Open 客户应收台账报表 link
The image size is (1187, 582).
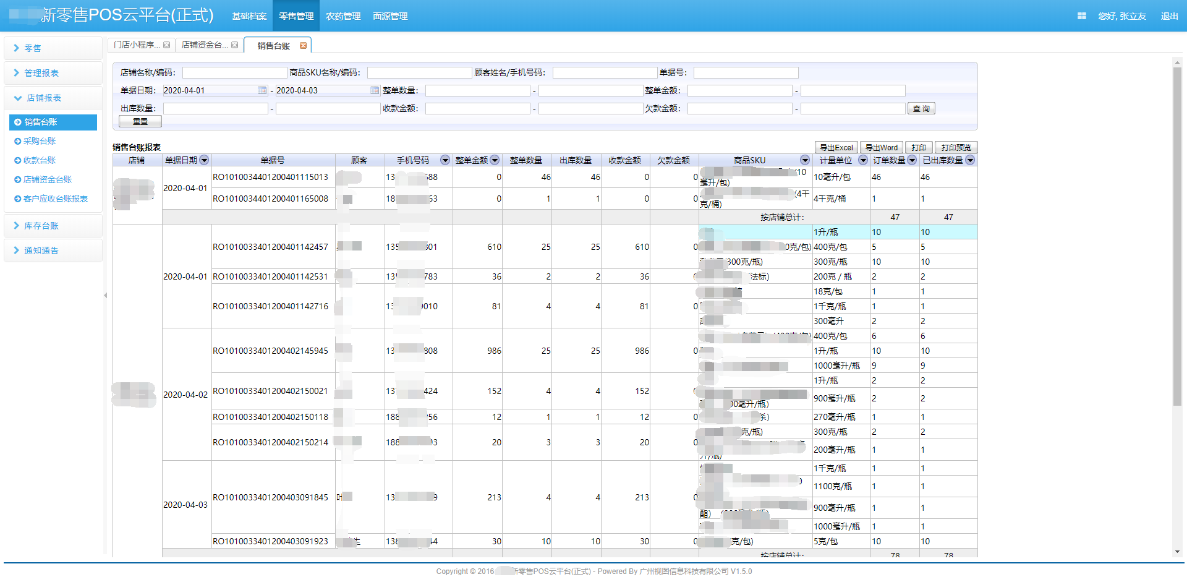click(56, 199)
